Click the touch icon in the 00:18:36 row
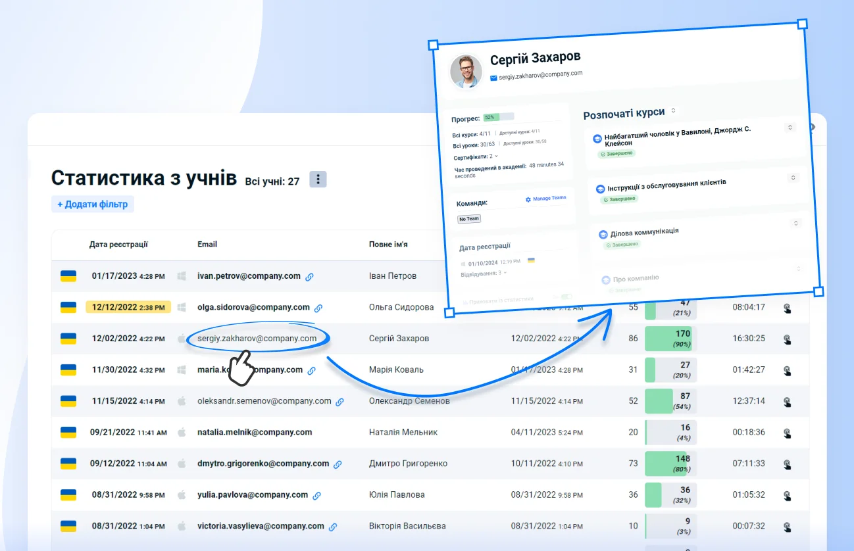Viewport: 854px width, 551px height. pyautogui.click(x=786, y=433)
